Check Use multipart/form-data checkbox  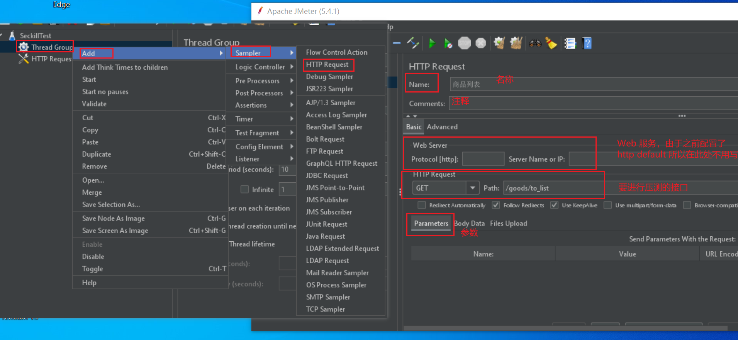(x=607, y=205)
